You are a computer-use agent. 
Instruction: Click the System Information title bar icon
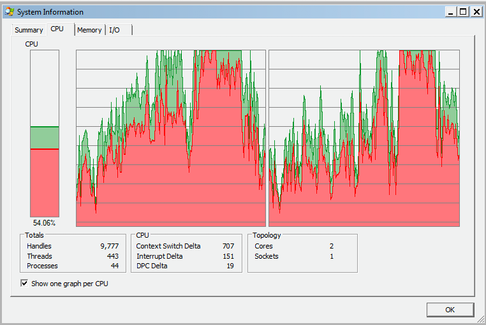click(9, 12)
